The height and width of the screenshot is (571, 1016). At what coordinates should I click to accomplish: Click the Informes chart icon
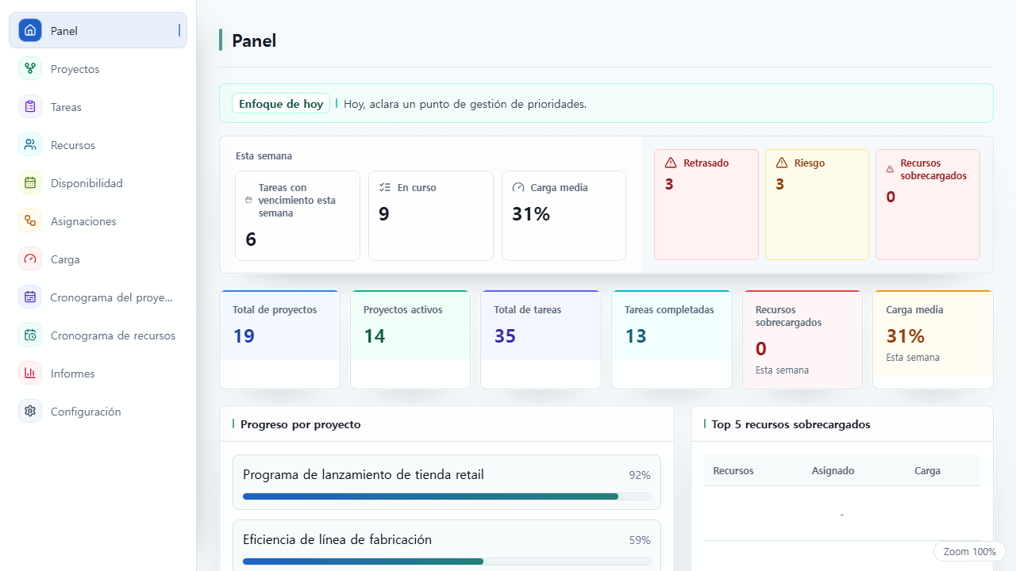[30, 374]
